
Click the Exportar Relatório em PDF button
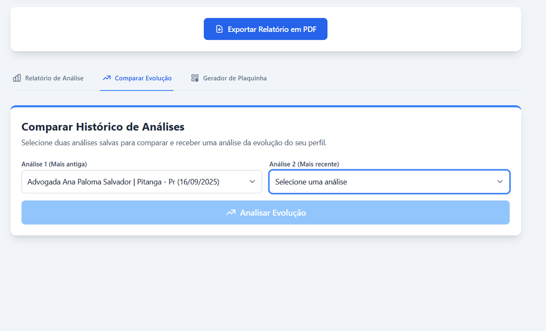coord(265,29)
